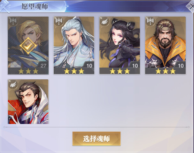Click the attack-type icon on bearded hero card
The image size is (194, 153).
[x=150, y=21]
